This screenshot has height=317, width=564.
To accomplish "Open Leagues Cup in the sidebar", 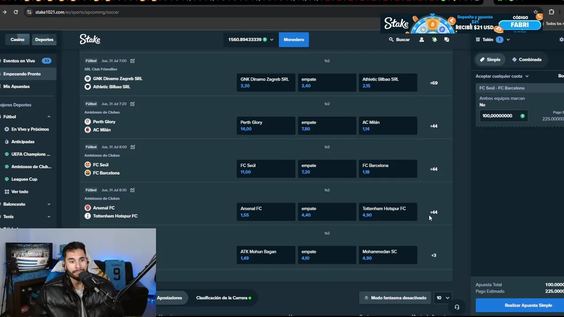I will click(x=24, y=179).
